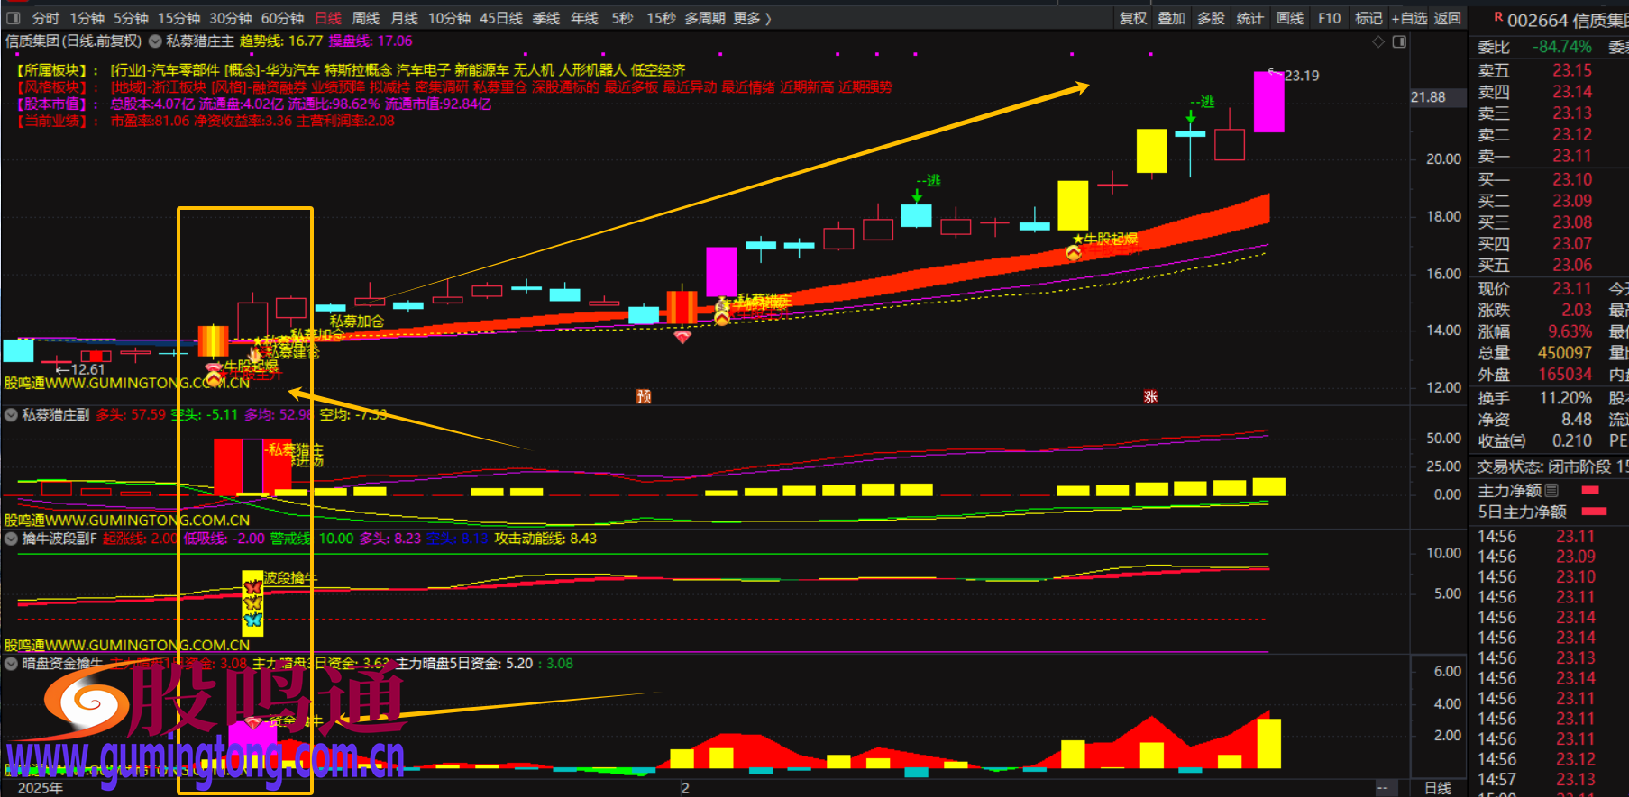Toggle the right info panel icon
Screen dimensions: 1629x797
tap(1399, 42)
